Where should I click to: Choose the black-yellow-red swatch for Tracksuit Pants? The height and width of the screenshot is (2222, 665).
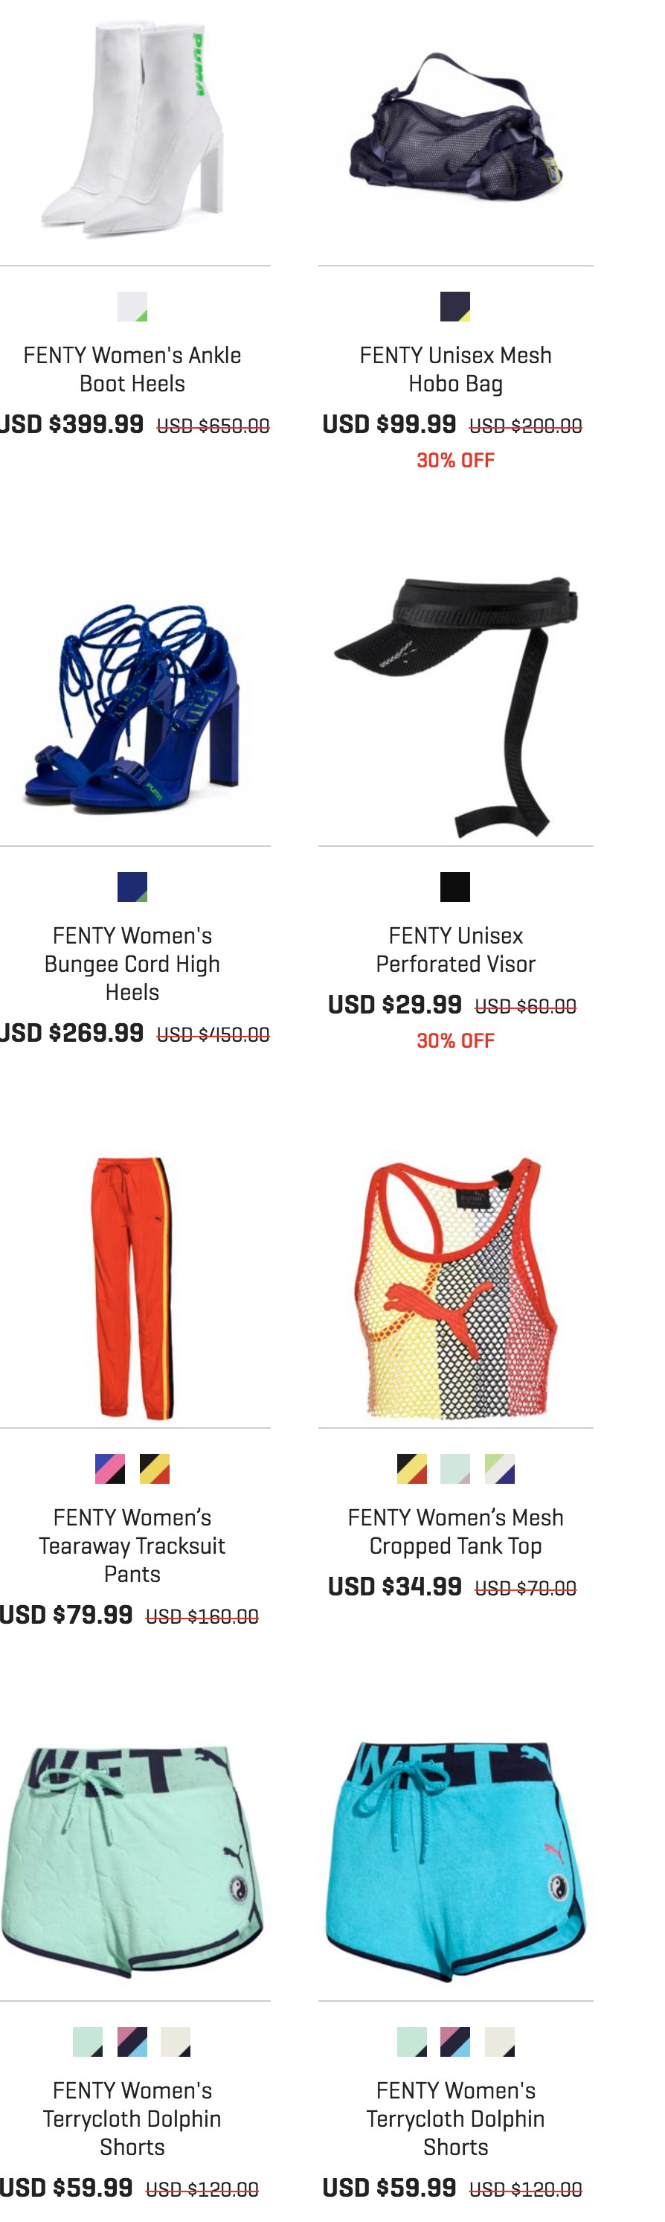pyautogui.click(x=155, y=1468)
